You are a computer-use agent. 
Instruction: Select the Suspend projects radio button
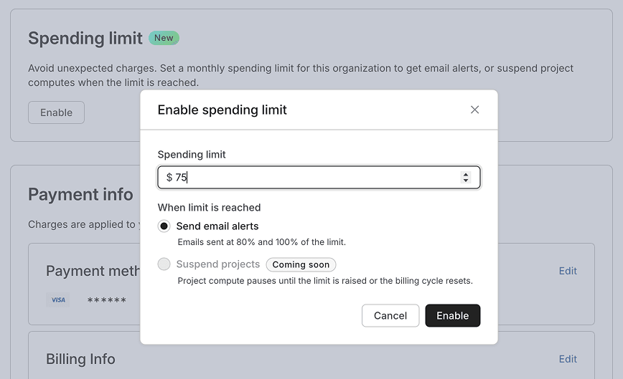click(164, 264)
